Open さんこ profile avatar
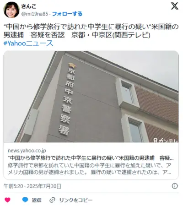The image size is (183, 206). pyautogui.click(x=11, y=10)
